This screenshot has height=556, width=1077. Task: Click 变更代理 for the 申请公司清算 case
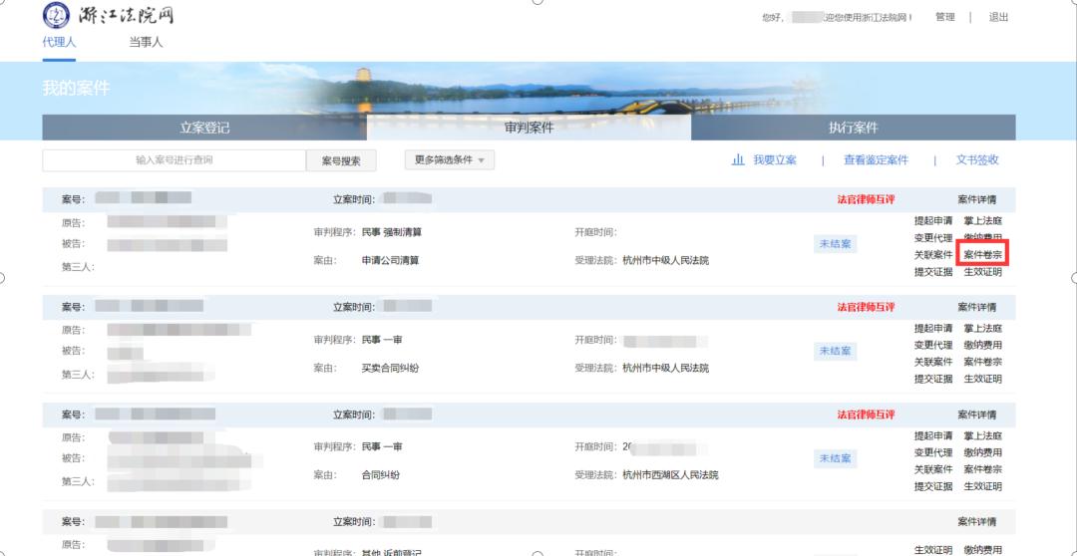[x=932, y=237]
